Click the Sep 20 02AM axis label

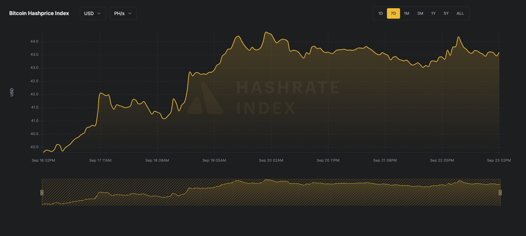pyautogui.click(x=271, y=160)
